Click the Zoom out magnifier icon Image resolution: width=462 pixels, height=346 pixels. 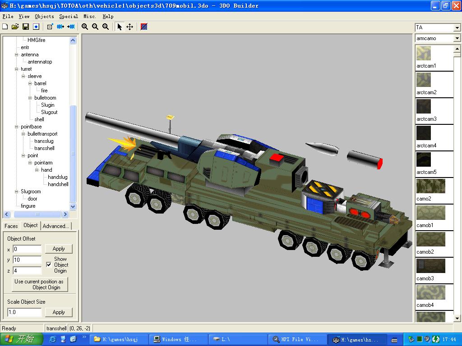95,27
